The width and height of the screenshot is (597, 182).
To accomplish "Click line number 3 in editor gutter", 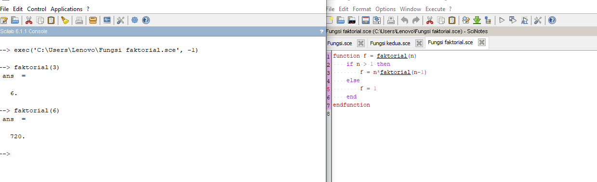I will pos(328,73).
